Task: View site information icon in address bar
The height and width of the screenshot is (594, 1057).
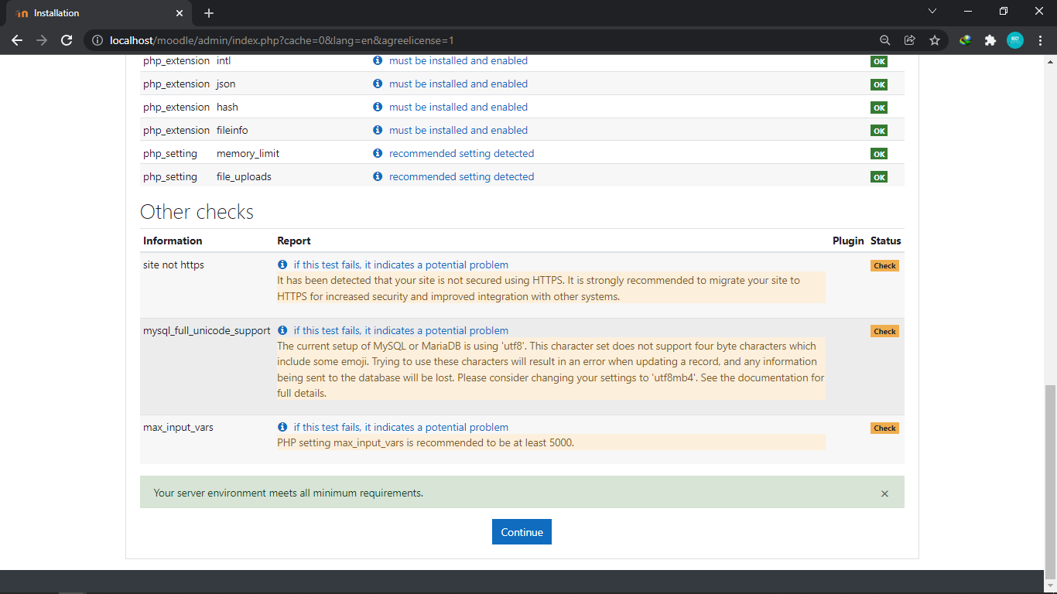Action: 97,40
